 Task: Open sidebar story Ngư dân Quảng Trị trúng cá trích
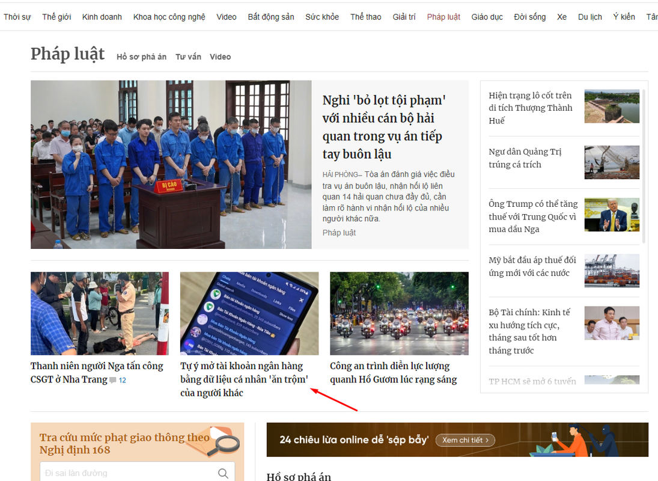pyautogui.click(x=525, y=158)
